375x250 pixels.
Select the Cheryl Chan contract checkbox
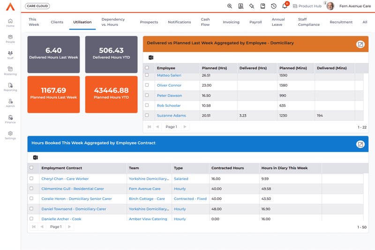[32, 178]
